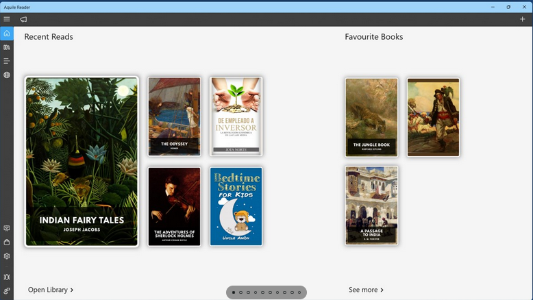This screenshot has width=533, height=300.
Task: Open De Empleado a Inversor book
Action: (236, 116)
